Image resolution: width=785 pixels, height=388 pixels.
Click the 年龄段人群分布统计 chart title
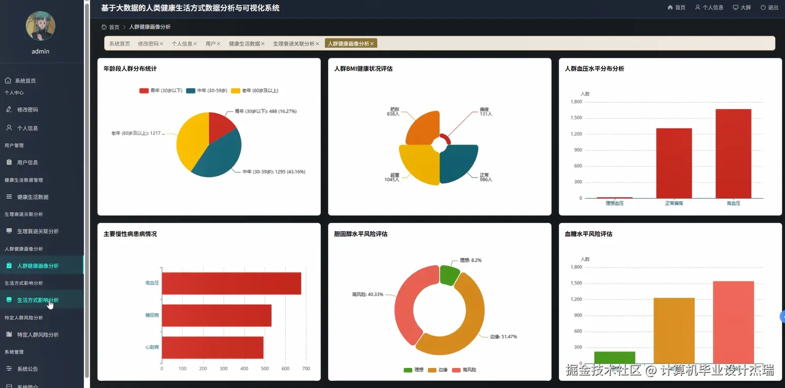pyautogui.click(x=130, y=68)
